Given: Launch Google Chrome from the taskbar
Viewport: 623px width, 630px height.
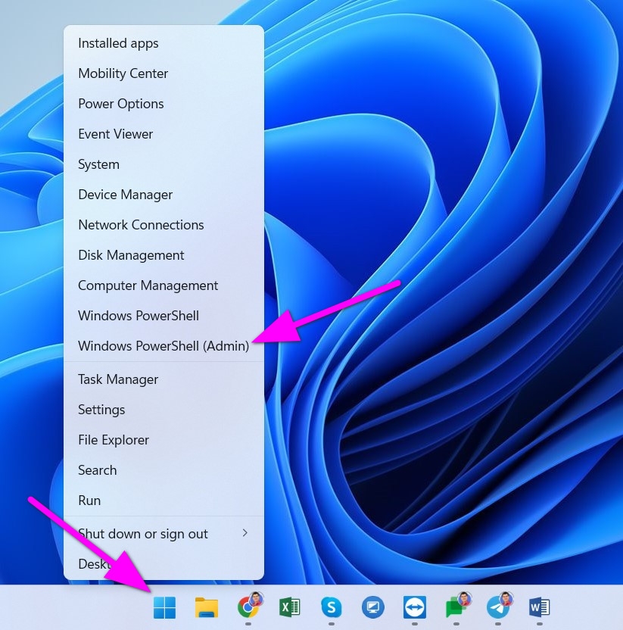Looking at the screenshot, I should point(248,607).
